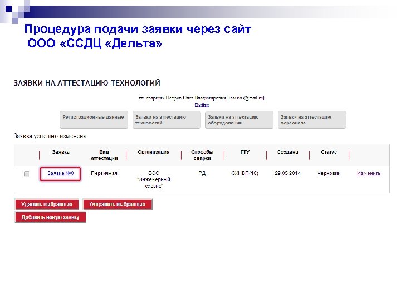Click the ГТУ column header
This screenshot has height=301, width=401.
(245, 152)
